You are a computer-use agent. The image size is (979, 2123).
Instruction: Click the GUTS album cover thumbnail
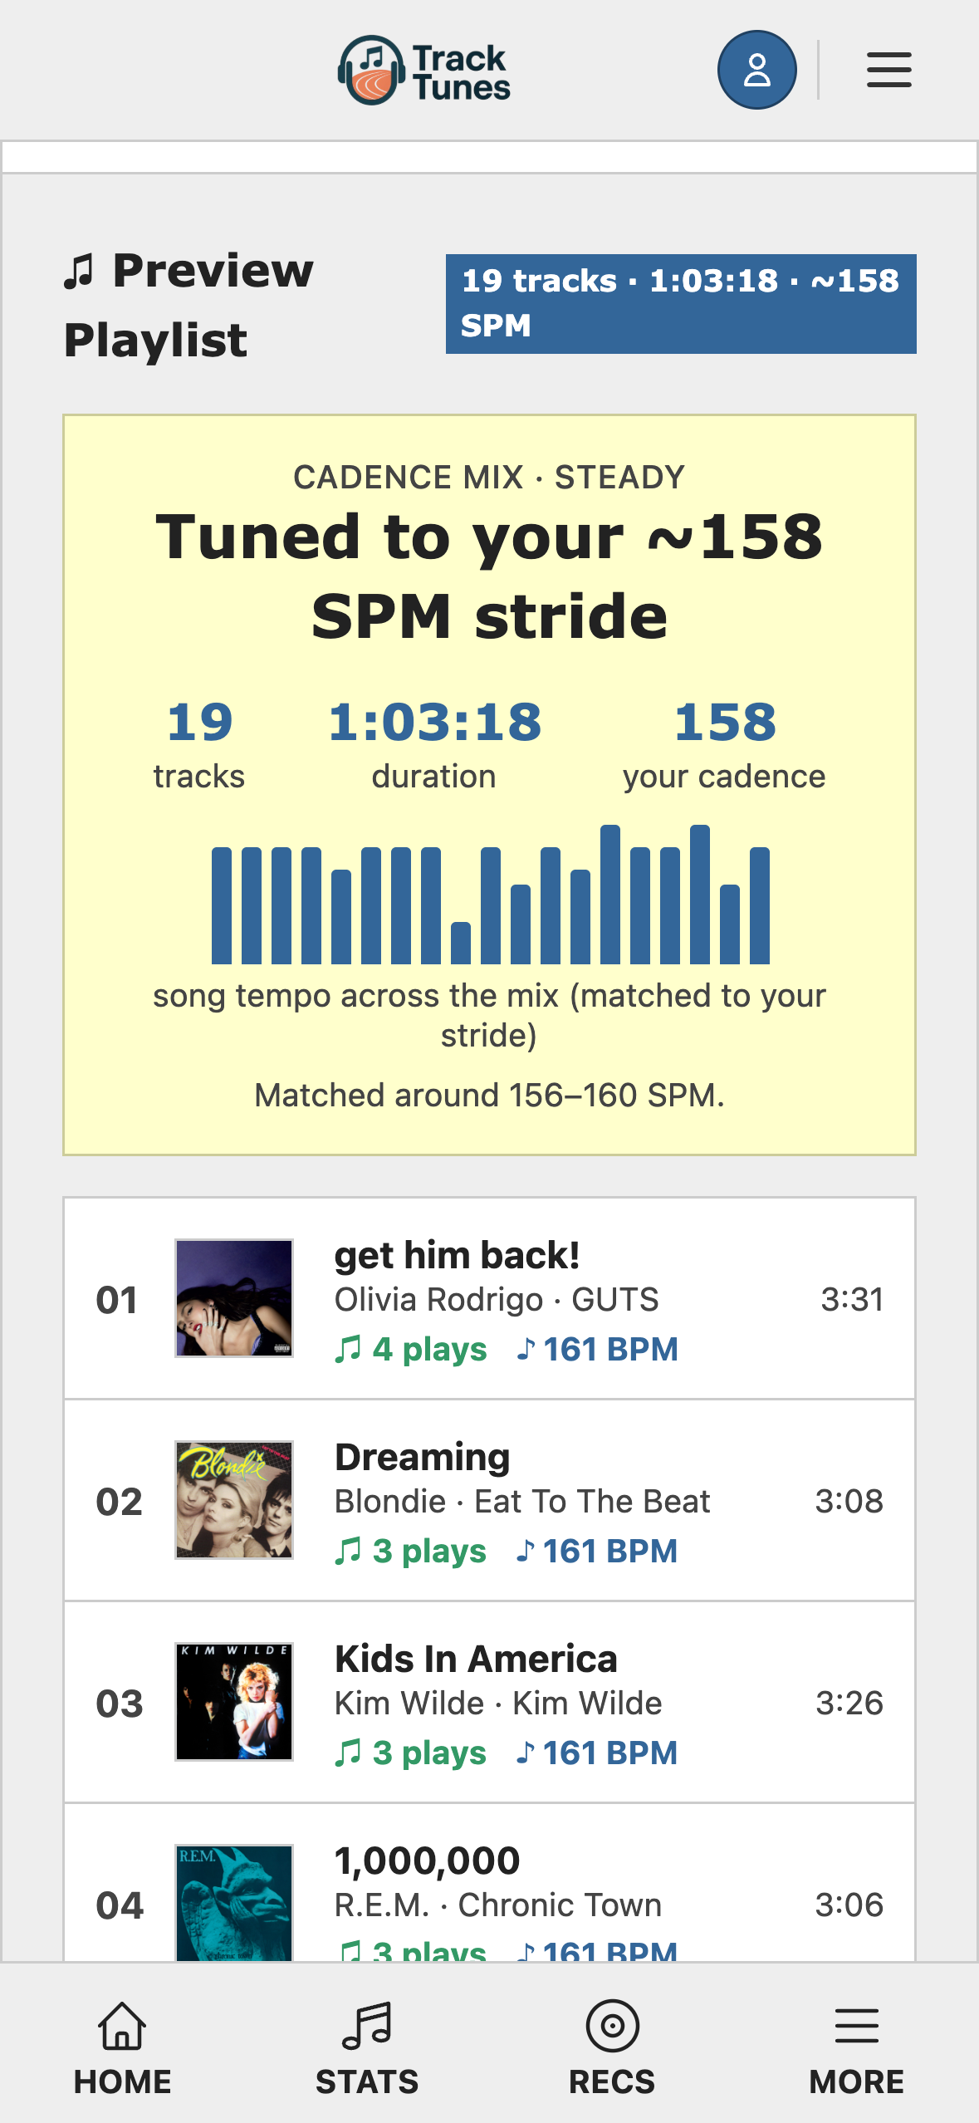click(234, 1298)
